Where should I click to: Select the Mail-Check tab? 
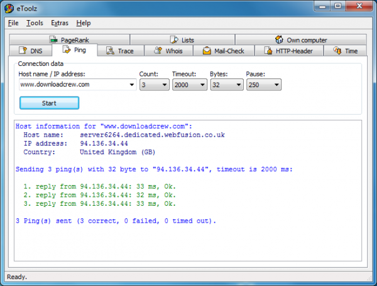point(223,51)
